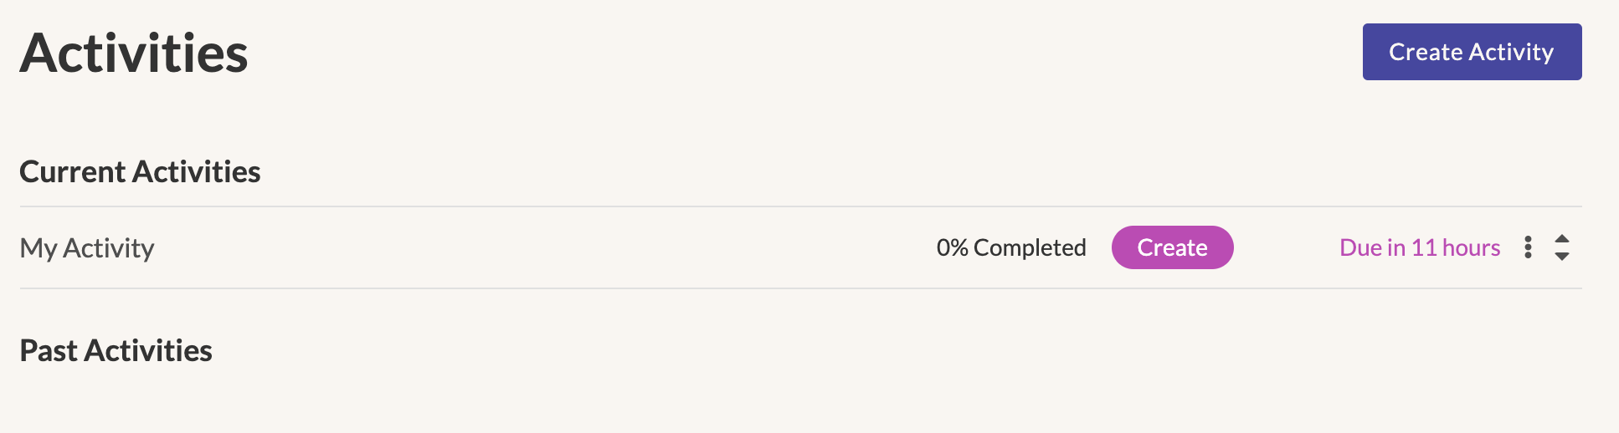Open the three-dot menu for My Activity
The height and width of the screenshot is (433, 1619).
(1528, 247)
